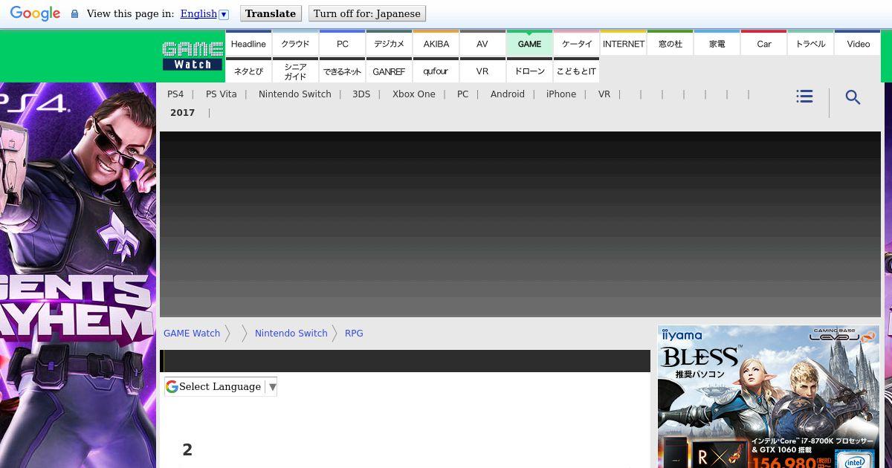Screen dimensions: 892x468
Task: Open the 家電 tab
Action: (717, 43)
